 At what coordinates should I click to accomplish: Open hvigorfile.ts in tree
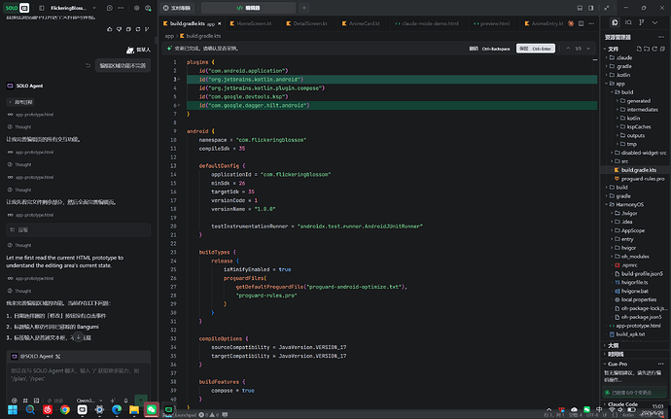[x=635, y=282]
